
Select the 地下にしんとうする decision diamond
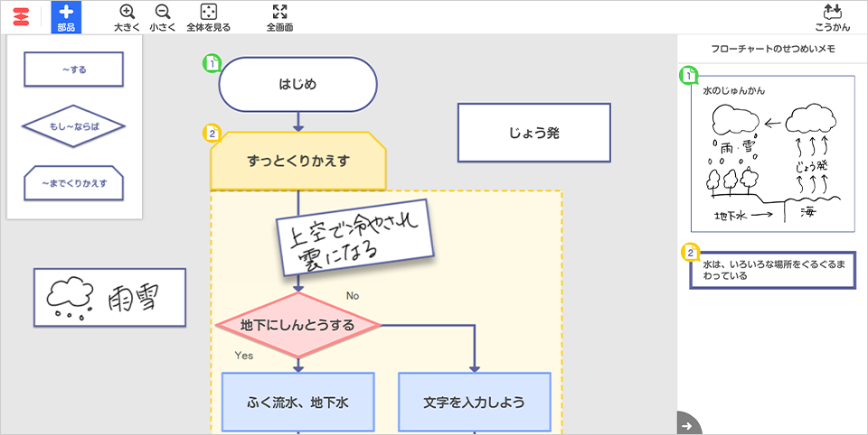point(297,325)
